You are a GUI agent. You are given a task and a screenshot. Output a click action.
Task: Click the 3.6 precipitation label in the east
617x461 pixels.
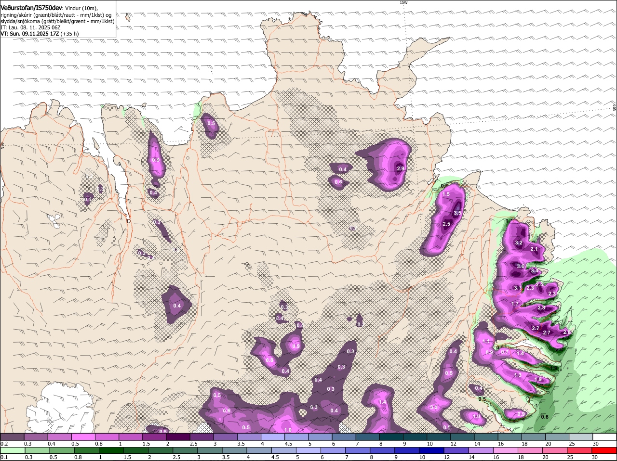click(520, 266)
